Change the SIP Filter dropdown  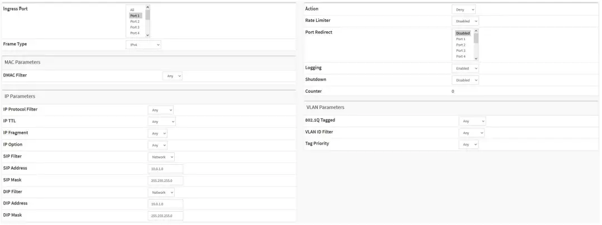tap(162, 157)
